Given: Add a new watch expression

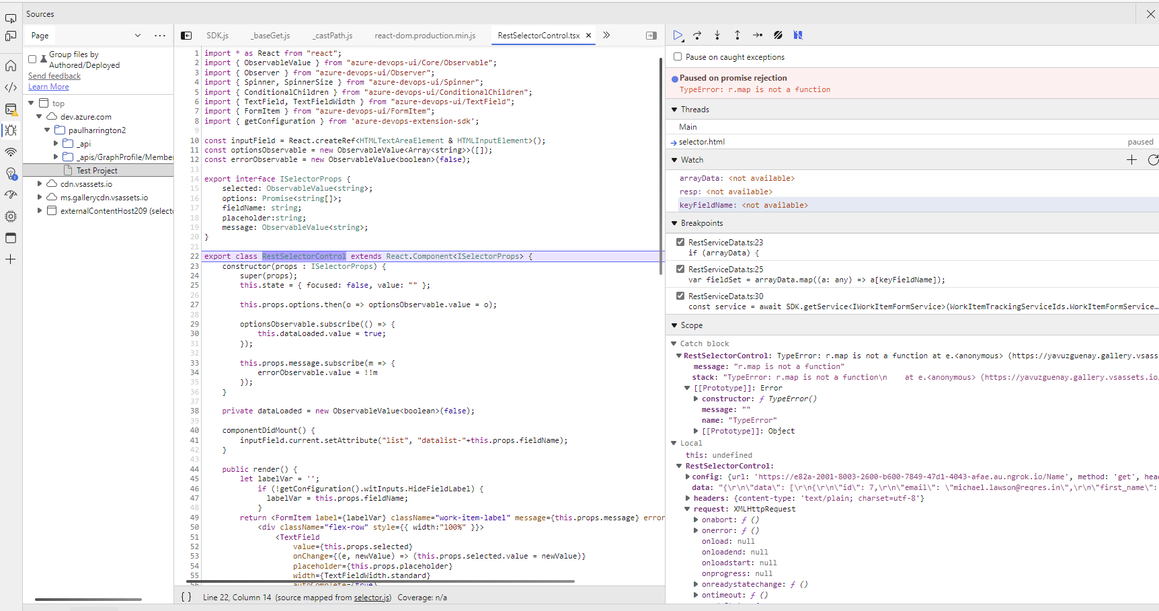Looking at the screenshot, I should coord(1131,160).
